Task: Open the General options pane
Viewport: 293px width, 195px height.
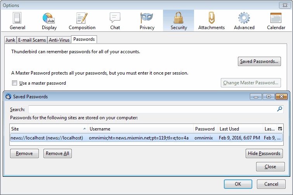Action: [17, 21]
